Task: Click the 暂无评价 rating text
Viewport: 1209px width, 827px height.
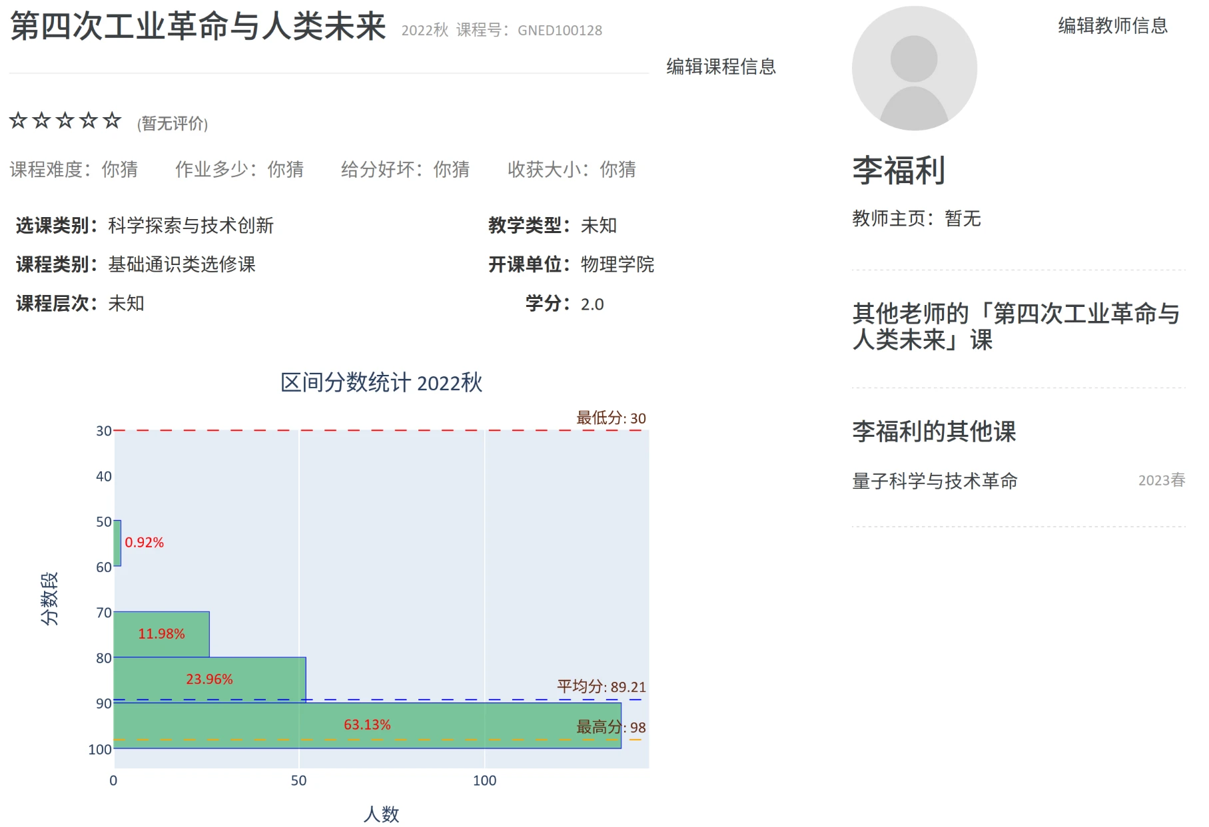Action: tap(173, 124)
